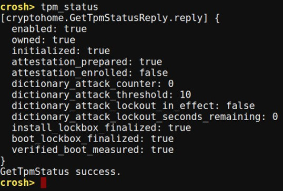Click the enabled: true line

[49, 29]
